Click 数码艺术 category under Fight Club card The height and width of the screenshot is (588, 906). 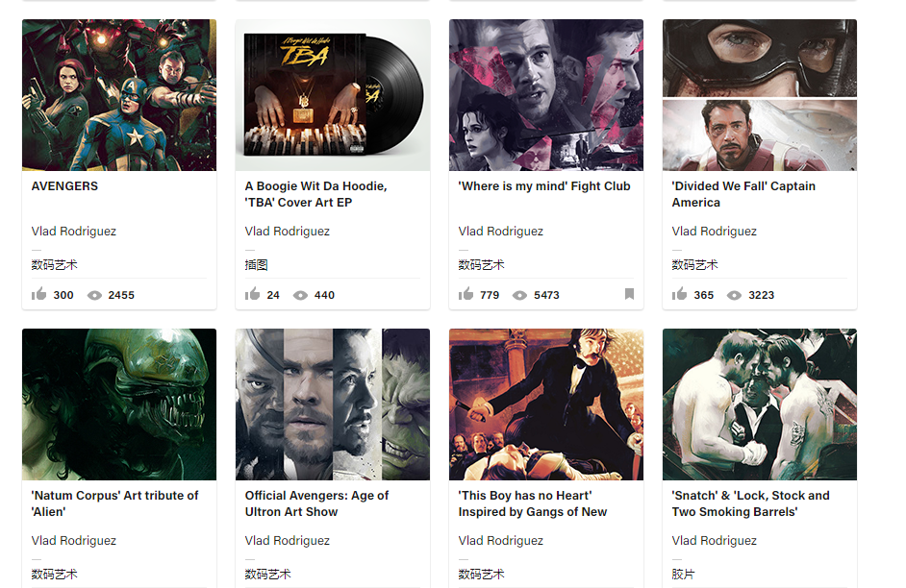tap(482, 264)
